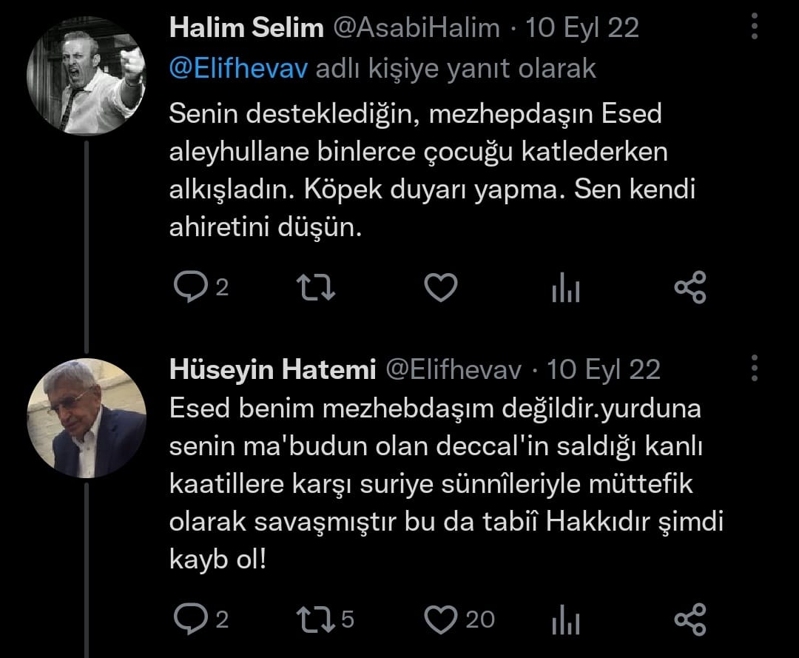Open Hüseyin Hatemi's profile picture

[87, 418]
